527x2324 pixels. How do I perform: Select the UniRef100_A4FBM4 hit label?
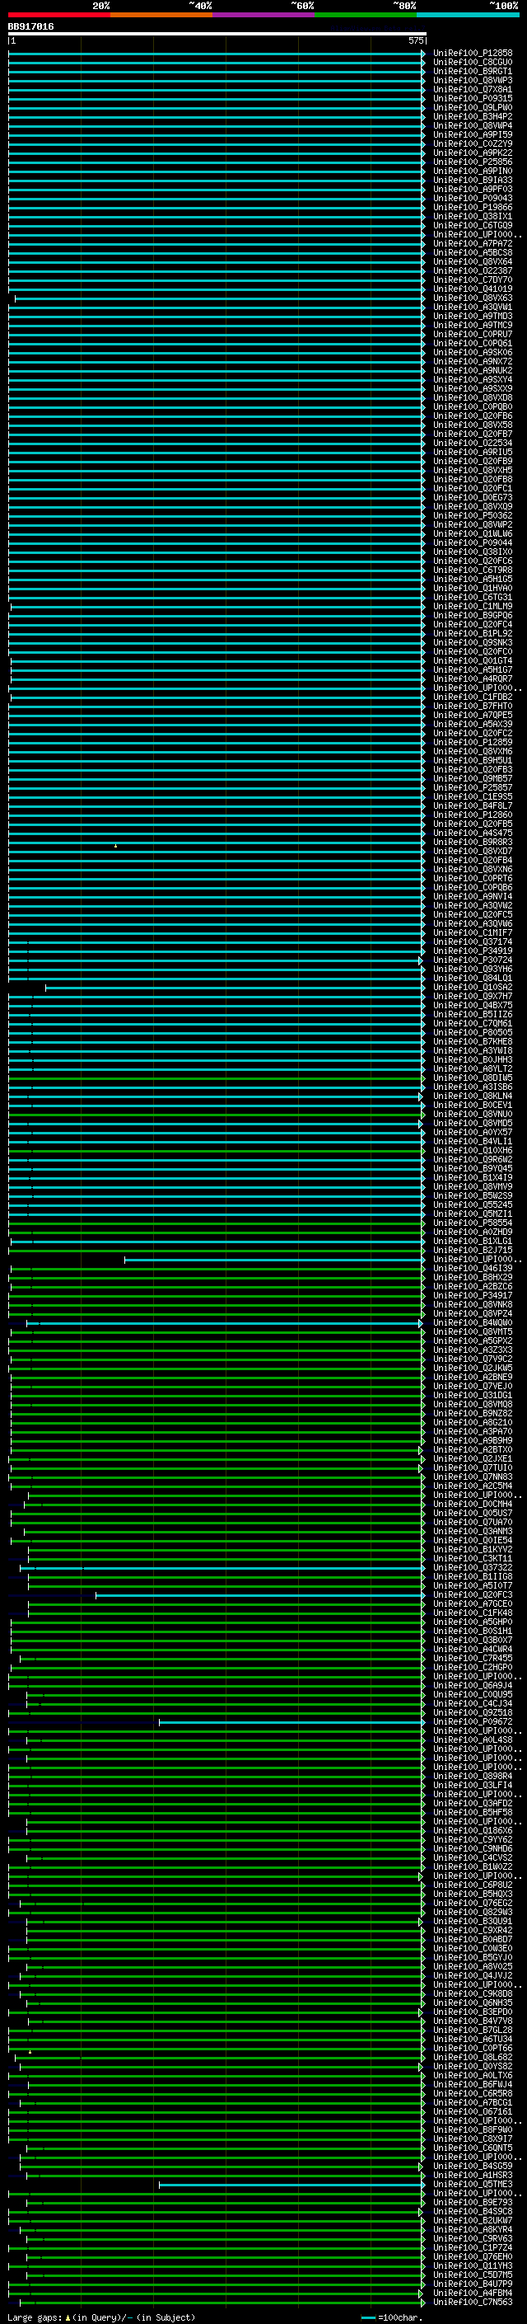473,2293
